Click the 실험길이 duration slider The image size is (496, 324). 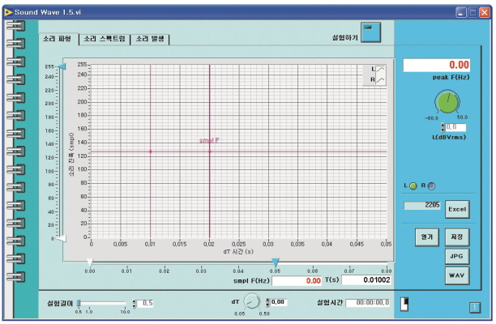[x=101, y=302]
